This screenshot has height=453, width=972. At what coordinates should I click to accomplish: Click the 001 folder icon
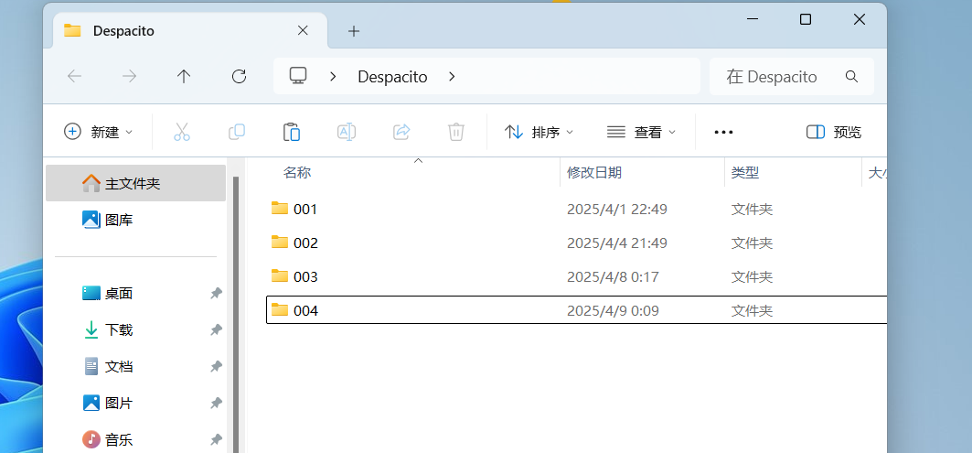click(280, 208)
